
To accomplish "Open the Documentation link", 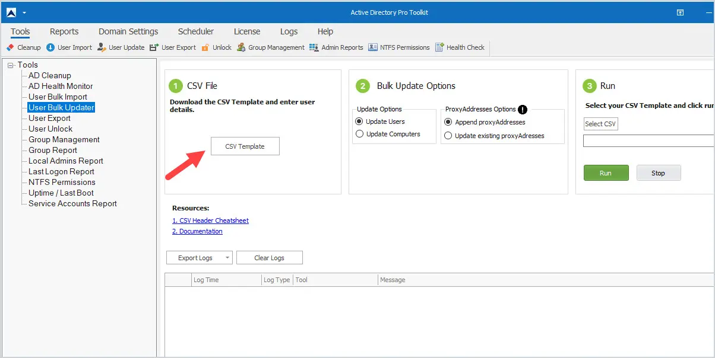I will coord(197,231).
